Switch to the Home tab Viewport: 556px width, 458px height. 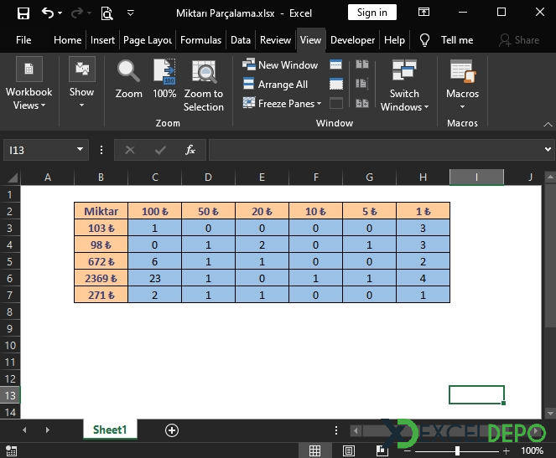pos(67,40)
